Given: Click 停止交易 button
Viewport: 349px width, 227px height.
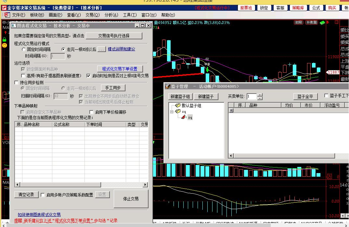Looking at the screenshot, I should click(x=131, y=199).
